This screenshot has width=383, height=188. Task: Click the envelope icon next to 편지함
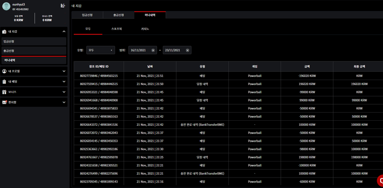click(x=4, y=102)
